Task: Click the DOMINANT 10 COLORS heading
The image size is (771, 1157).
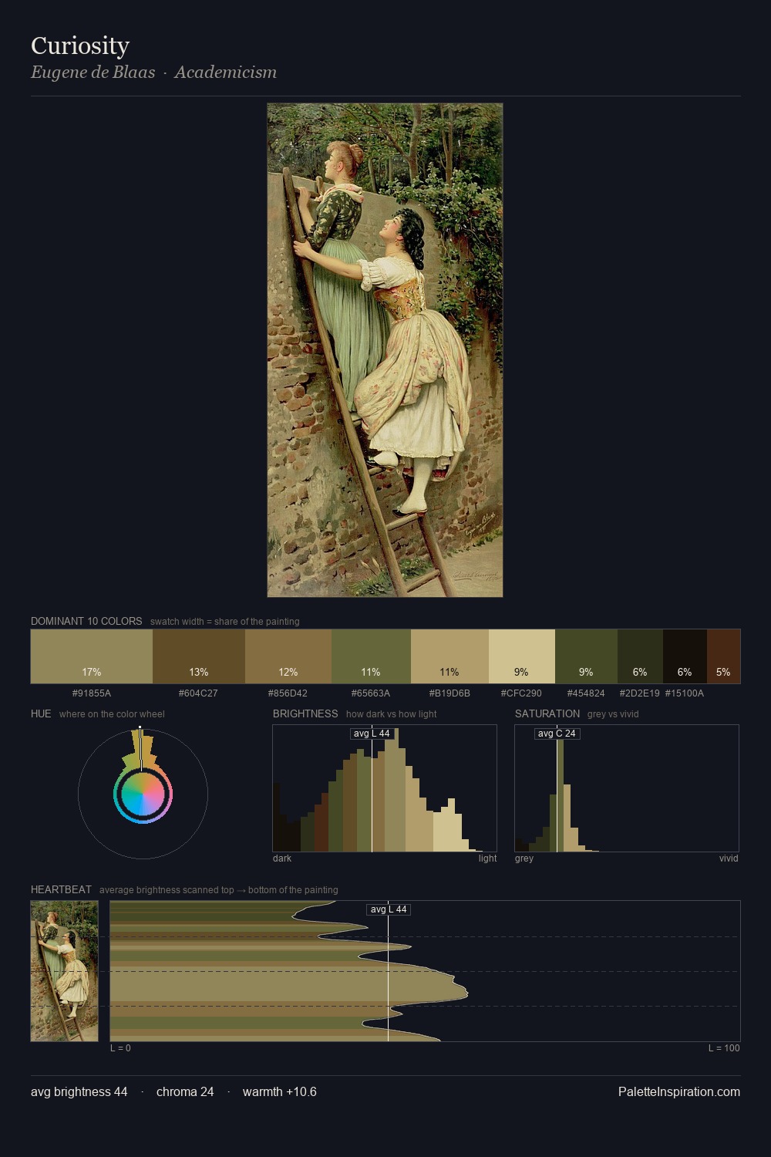Action: 86,621
